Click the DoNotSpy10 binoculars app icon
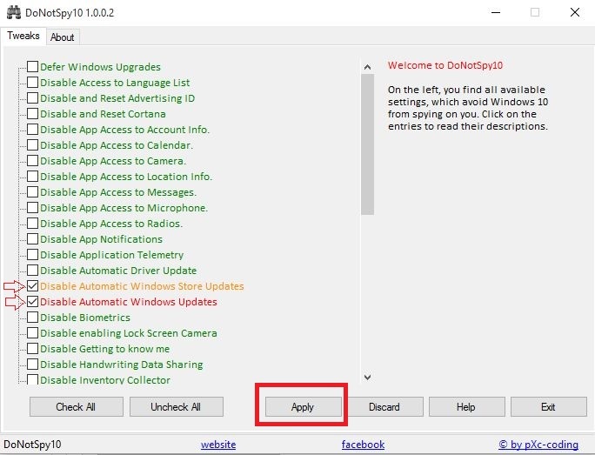 (14, 12)
